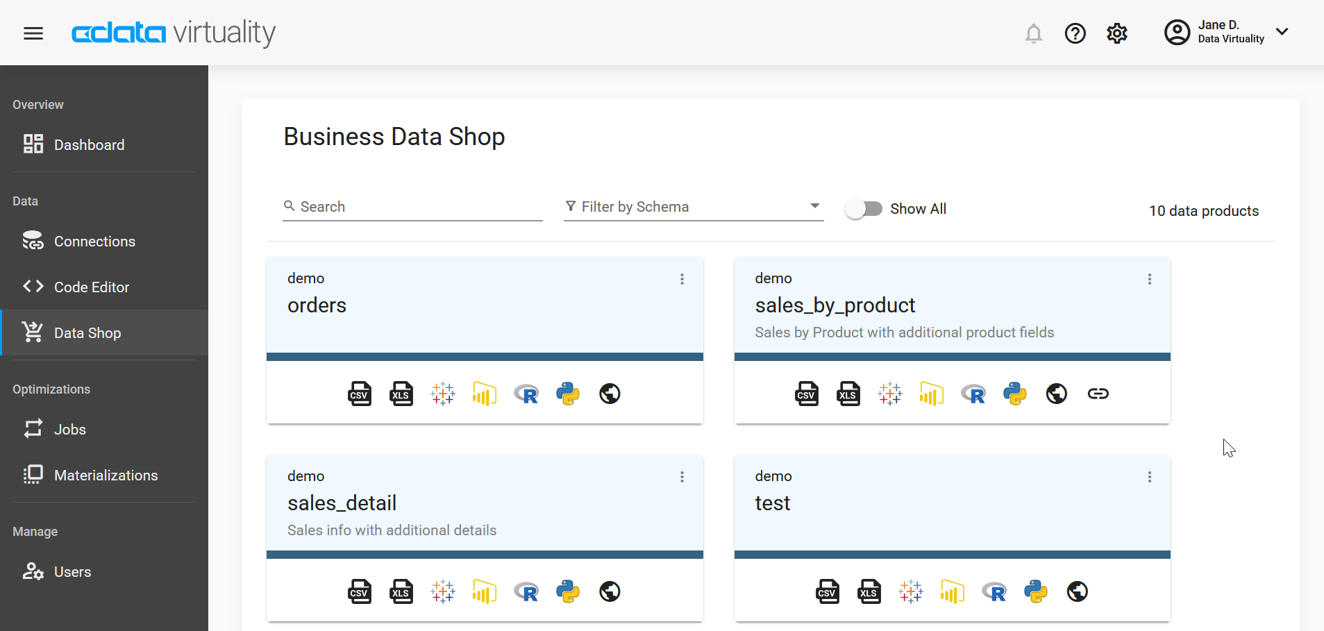
Task: Open the web endpoint icon for sales_detail
Action: [x=609, y=591]
